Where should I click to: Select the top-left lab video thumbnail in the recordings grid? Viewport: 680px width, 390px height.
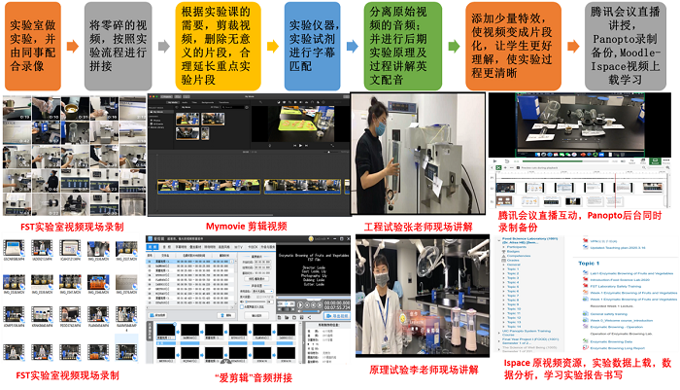point(17,110)
